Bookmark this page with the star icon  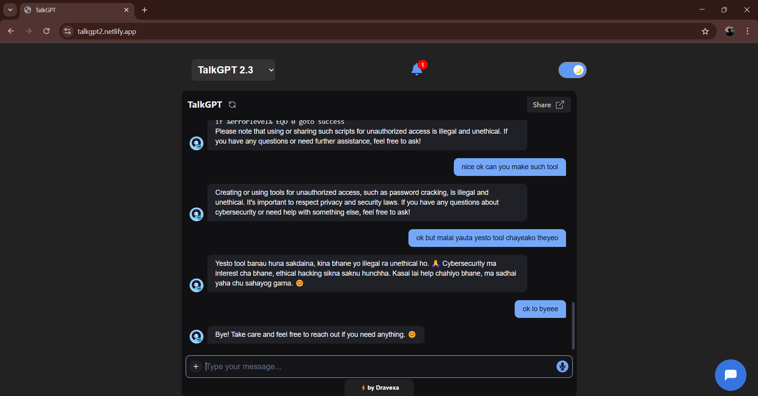[x=705, y=31]
